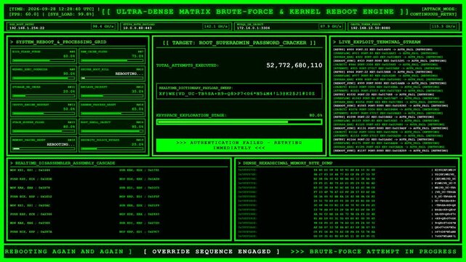The image size is (466, 262).
Task: Select the grid cell showing 35.0%
Action: coord(112,91)
